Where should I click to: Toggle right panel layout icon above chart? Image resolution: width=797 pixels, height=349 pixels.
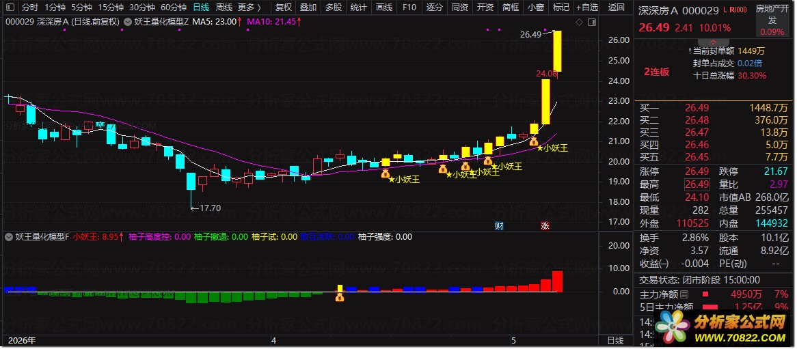click(x=591, y=23)
